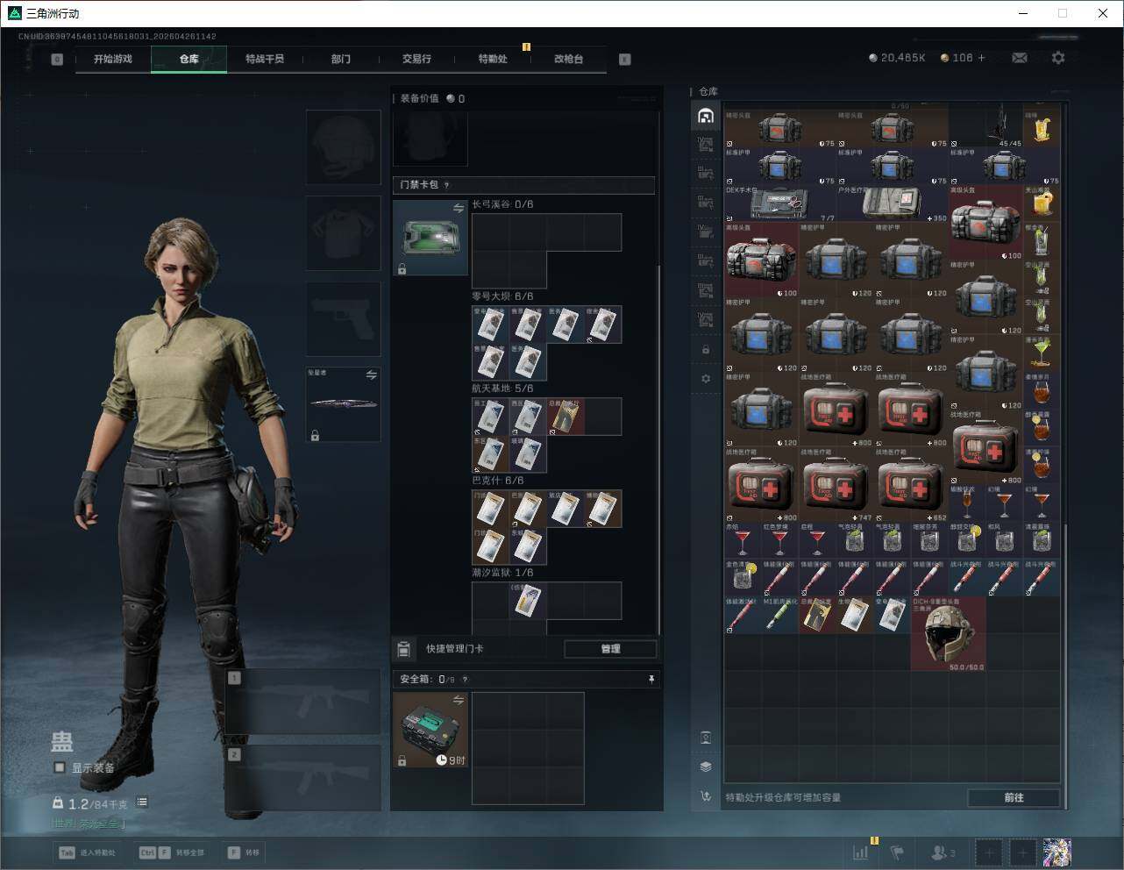Click the swap icon on the keycard case
The width and height of the screenshot is (1124, 870).
[x=459, y=208]
